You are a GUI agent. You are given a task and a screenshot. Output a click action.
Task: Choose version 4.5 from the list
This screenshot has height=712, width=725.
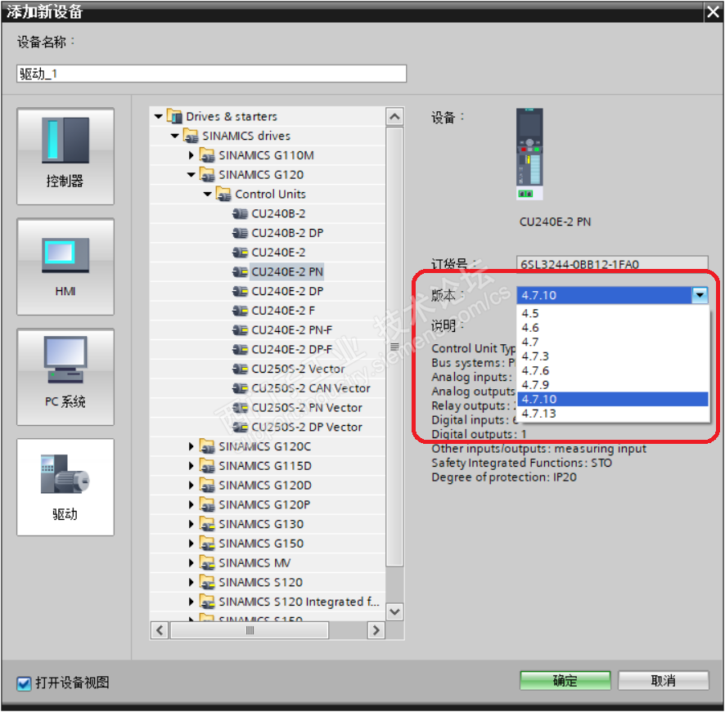(x=613, y=313)
